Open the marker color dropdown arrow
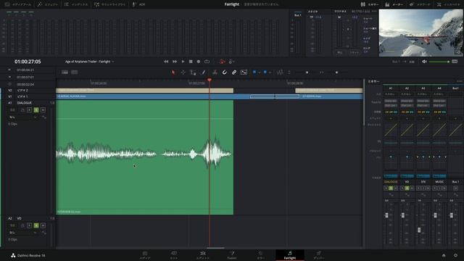Screen dimensions: 464x261 pos(270,72)
